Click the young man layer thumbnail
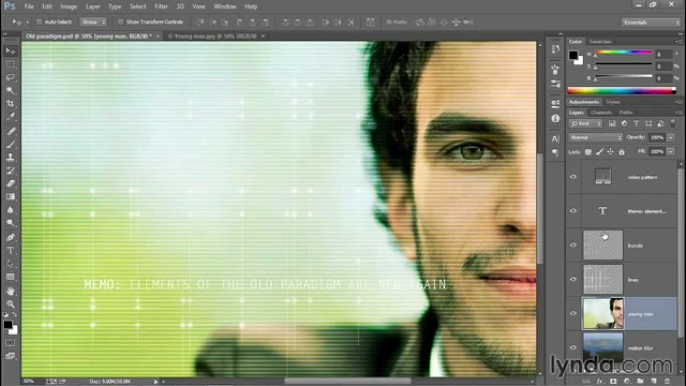This screenshot has width=686, height=386. pos(603,314)
